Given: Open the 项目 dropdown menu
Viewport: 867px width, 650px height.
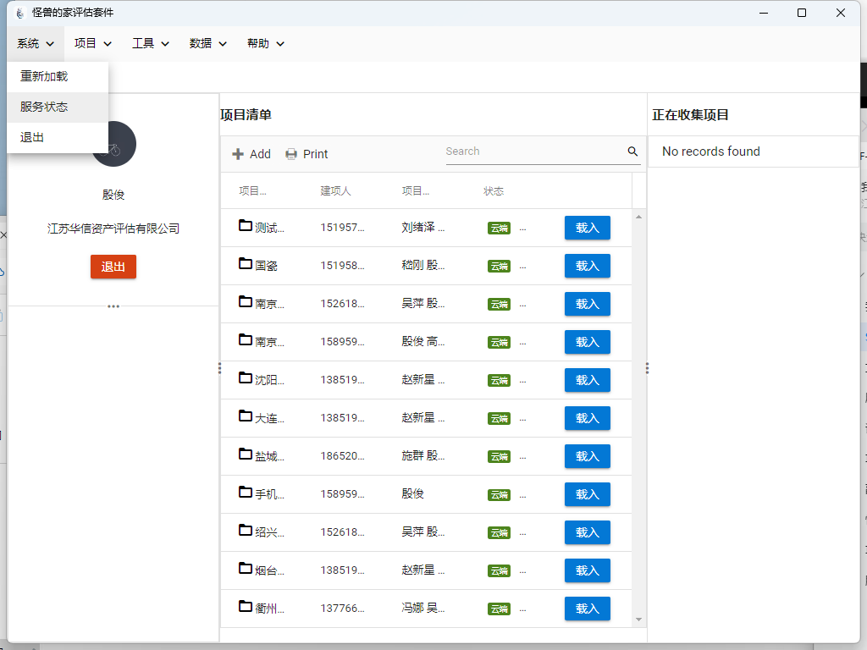Looking at the screenshot, I should [x=93, y=44].
